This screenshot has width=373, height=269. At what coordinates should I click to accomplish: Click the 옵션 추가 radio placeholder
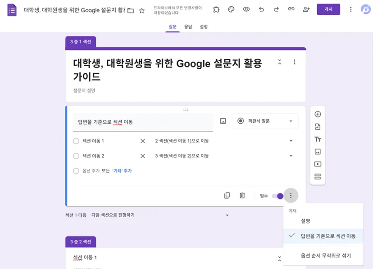pos(76,171)
